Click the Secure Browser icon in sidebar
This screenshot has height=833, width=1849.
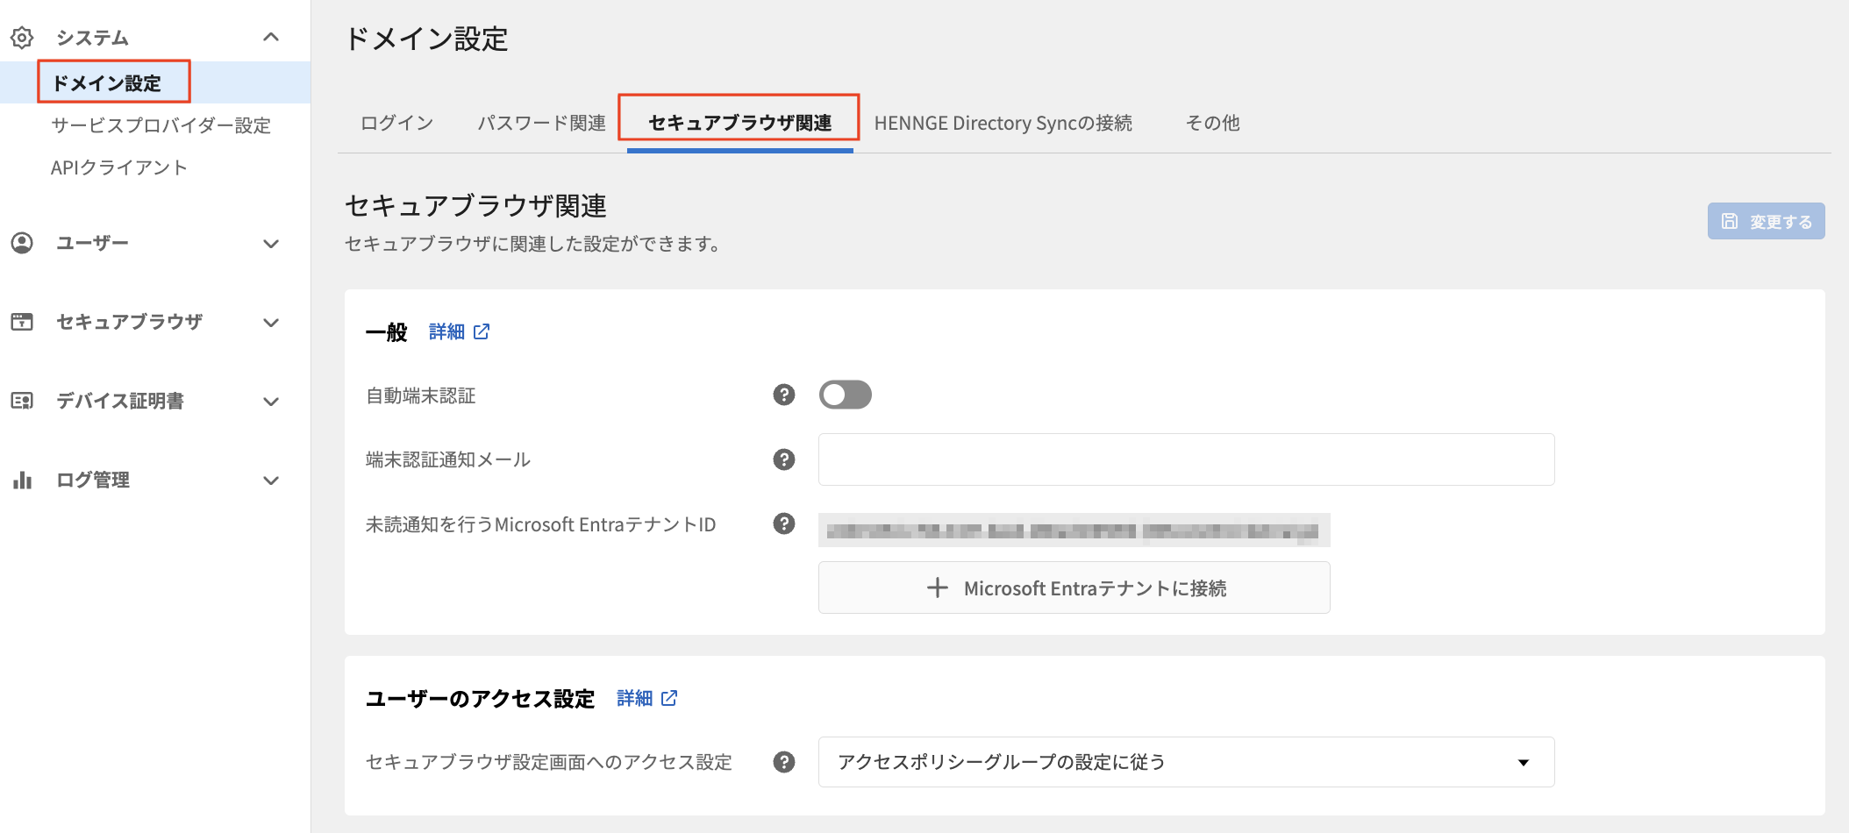(22, 322)
